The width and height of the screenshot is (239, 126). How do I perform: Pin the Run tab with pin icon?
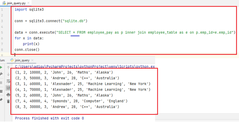[x=1, y=100]
